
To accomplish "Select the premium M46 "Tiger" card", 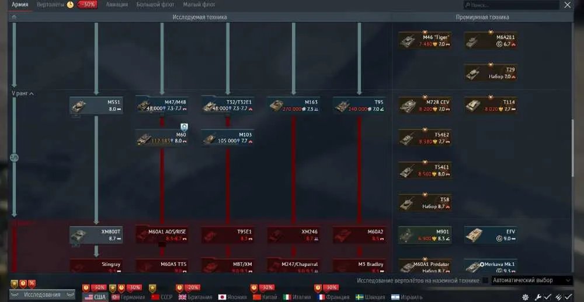I will coord(425,41).
